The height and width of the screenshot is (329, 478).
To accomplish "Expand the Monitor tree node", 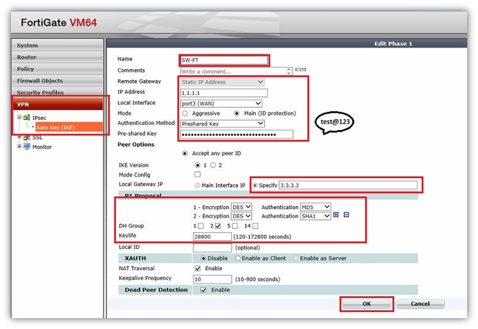I will coord(19,146).
